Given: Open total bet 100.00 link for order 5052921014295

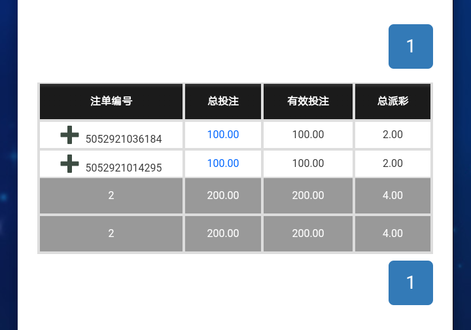Looking at the screenshot, I should pyautogui.click(x=223, y=163).
